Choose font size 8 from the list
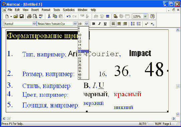This screenshot has height=127, width=181. tap(83, 28)
